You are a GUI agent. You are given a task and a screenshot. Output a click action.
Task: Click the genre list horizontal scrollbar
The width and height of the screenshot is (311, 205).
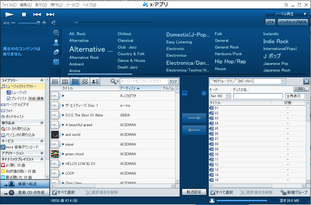(x=100, y=74)
